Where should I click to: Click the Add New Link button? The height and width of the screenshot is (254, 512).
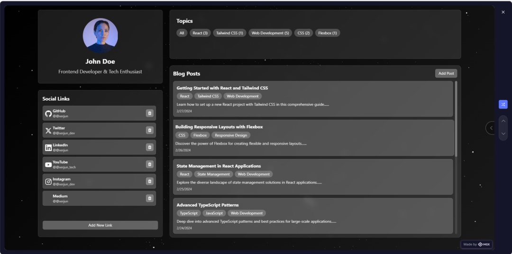pos(100,225)
